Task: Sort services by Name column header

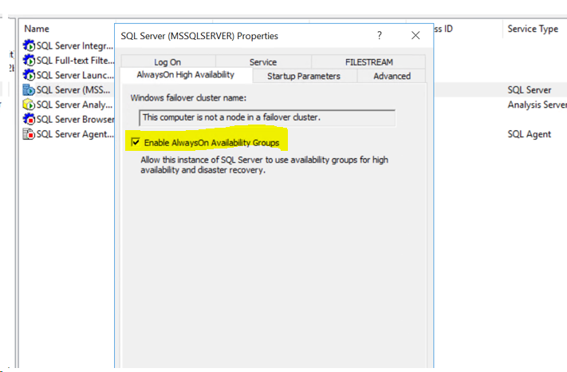Action: tap(37, 29)
